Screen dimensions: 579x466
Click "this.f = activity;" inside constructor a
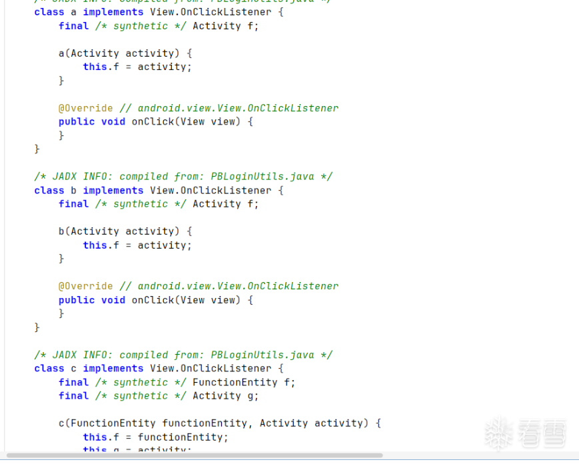pos(137,67)
